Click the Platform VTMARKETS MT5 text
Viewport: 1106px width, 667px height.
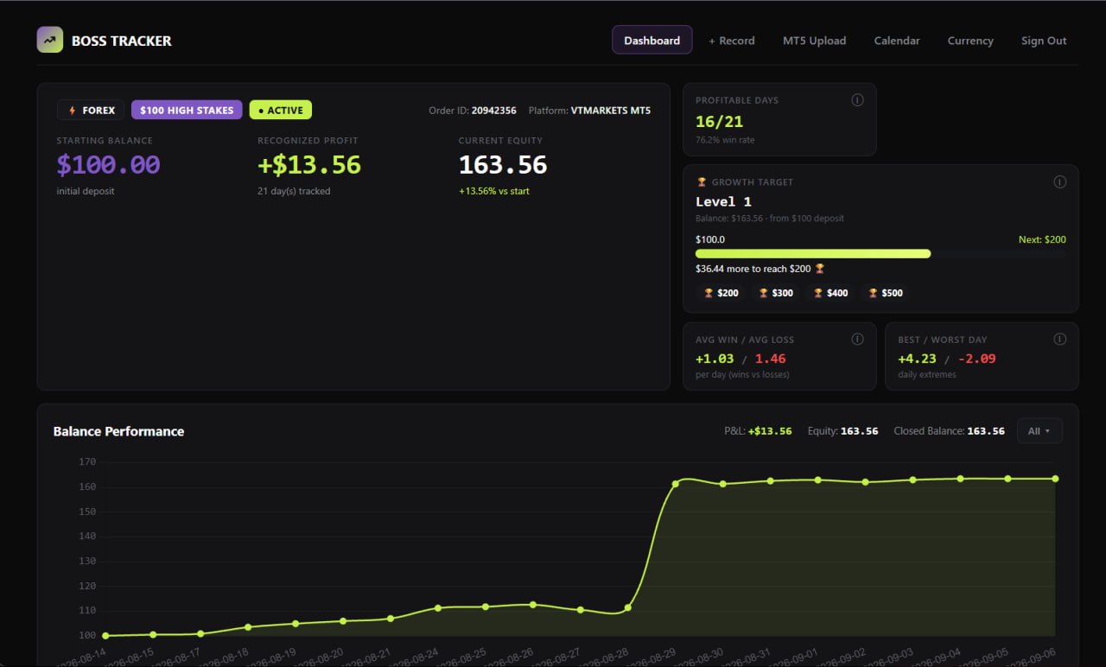coord(589,111)
